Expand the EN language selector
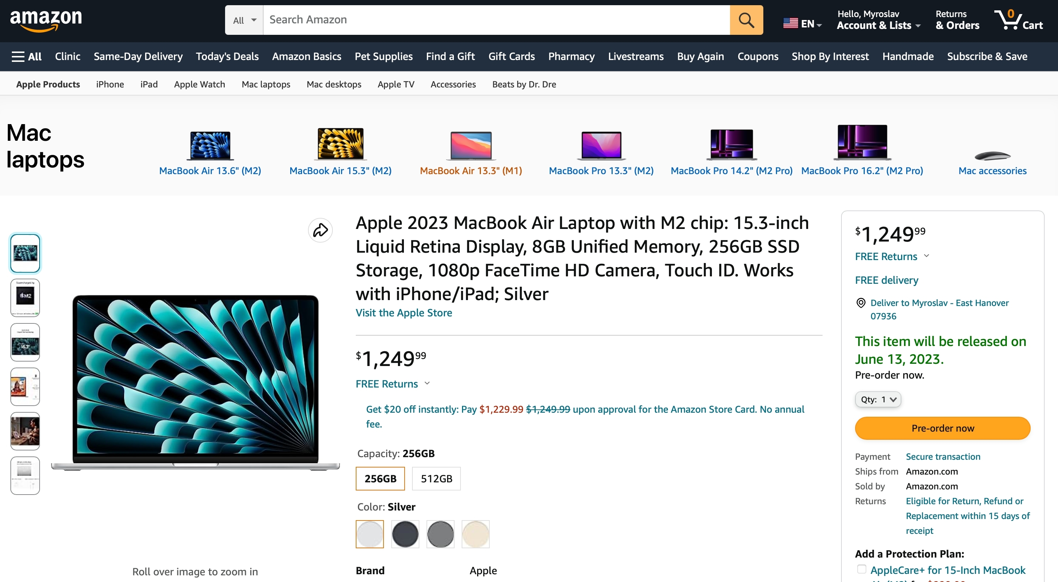This screenshot has height=582, width=1058. point(802,23)
